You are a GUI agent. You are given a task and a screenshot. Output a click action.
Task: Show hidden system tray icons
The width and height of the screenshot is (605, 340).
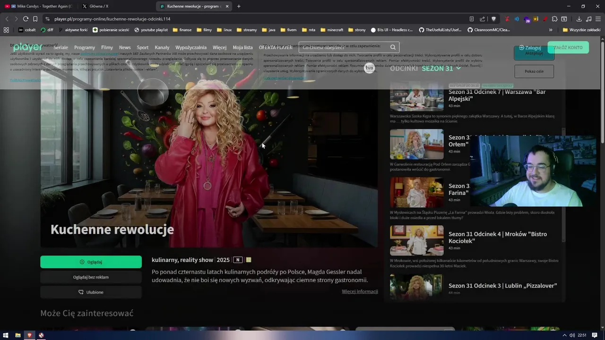pyautogui.click(x=564, y=335)
